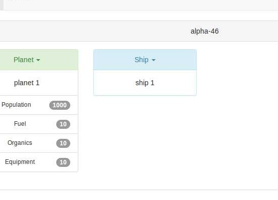Open the Ship dropdown menu
Image resolution: width=278 pixels, height=200 pixels.
point(145,60)
